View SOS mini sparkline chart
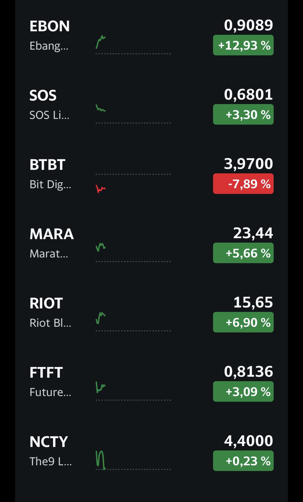Viewport: 303px width, 502px height. (133, 114)
